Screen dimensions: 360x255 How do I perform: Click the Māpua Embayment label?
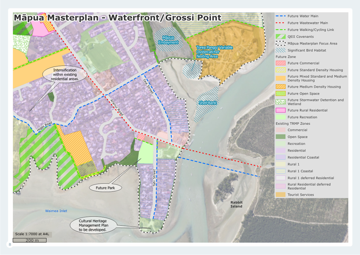(x=168, y=40)
